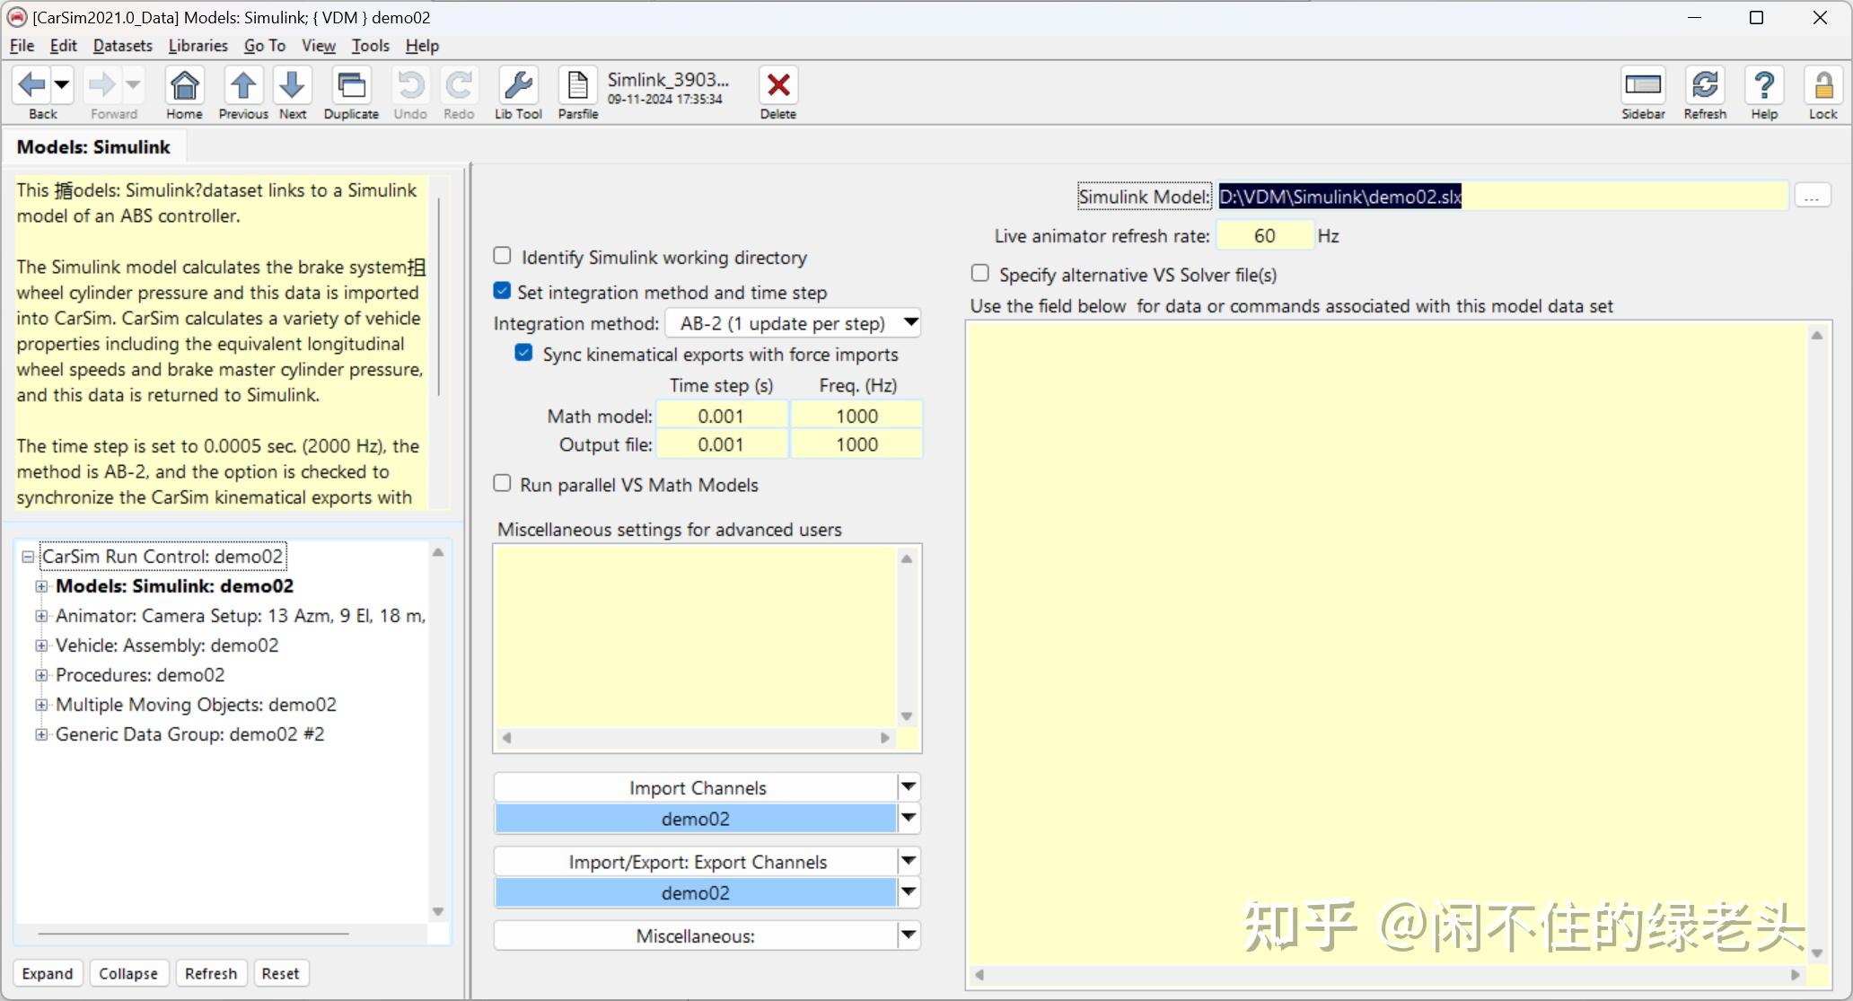Click the red Delete icon
The height and width of the screenshot is (1001, 1853).
click(777, 87)
